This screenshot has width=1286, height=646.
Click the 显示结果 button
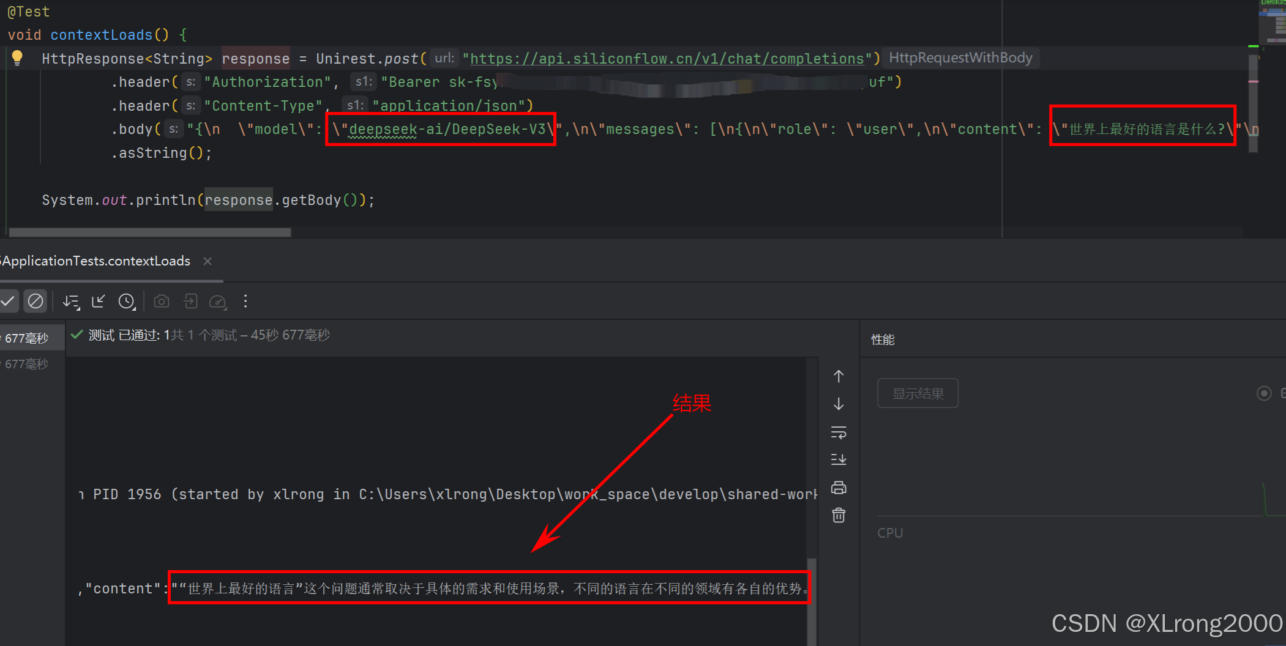[918, 393]
